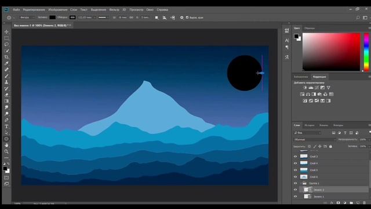Collapse the Группа 1 group
Viewport: 371px width, 209px height.
click(x=301, y=183)
